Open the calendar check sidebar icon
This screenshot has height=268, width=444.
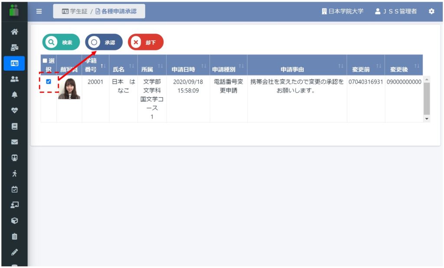(14, 189)
